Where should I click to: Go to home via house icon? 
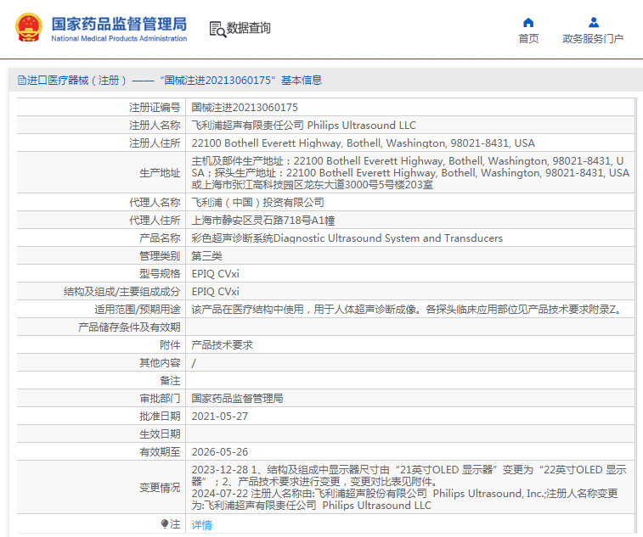(x=528, y=23)
